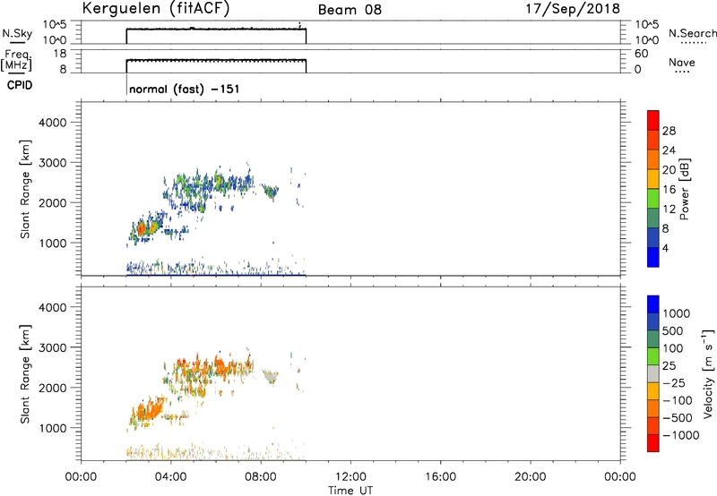Click the 04:00 time axis tick label

[170, 477]
